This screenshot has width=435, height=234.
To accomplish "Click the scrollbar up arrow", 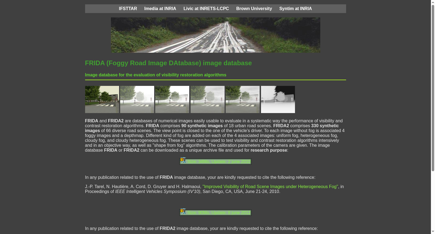I will coord(433,2).
